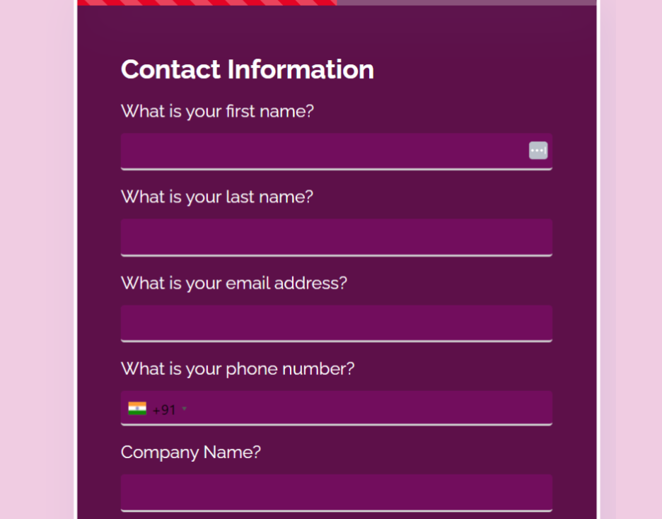Click the 'What is your phone number?' label
This screenshot has width=662, height=519.
pos(238,369)
